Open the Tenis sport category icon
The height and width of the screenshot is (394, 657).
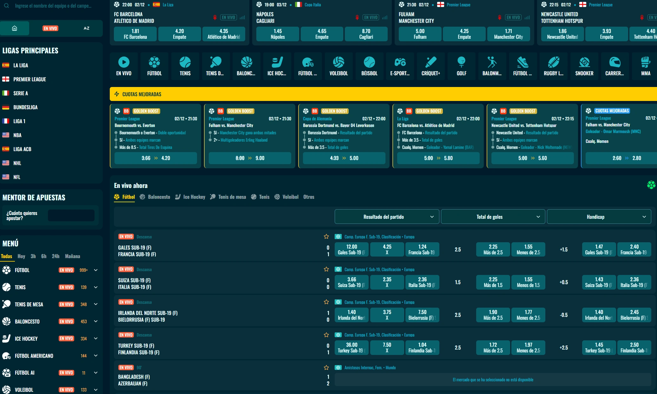tap(185, 66)
